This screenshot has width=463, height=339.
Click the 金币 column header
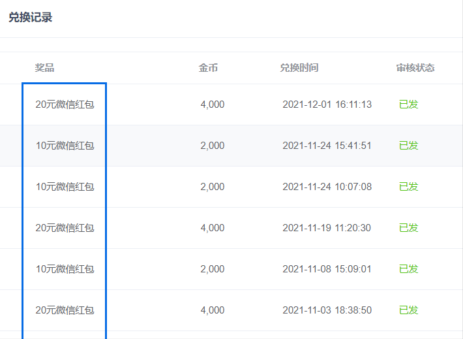click(x=208, y=68)
